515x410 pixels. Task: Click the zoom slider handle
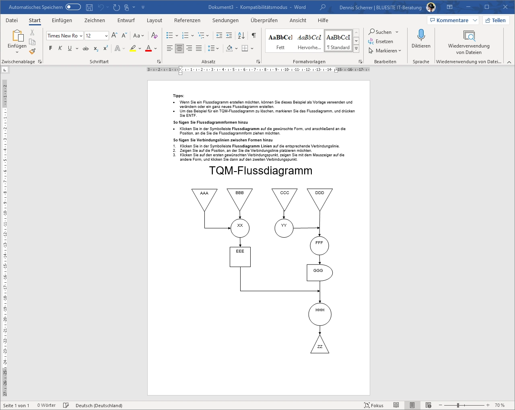coord(458,405)
